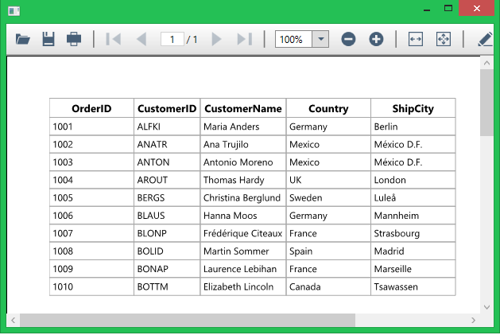Click the Elizabeth Lincoln name cell
This screenshot has width=500, height=335.
pos(243,286)
